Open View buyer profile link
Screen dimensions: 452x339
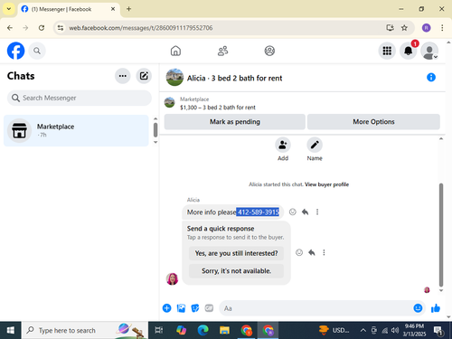[326, 184]
